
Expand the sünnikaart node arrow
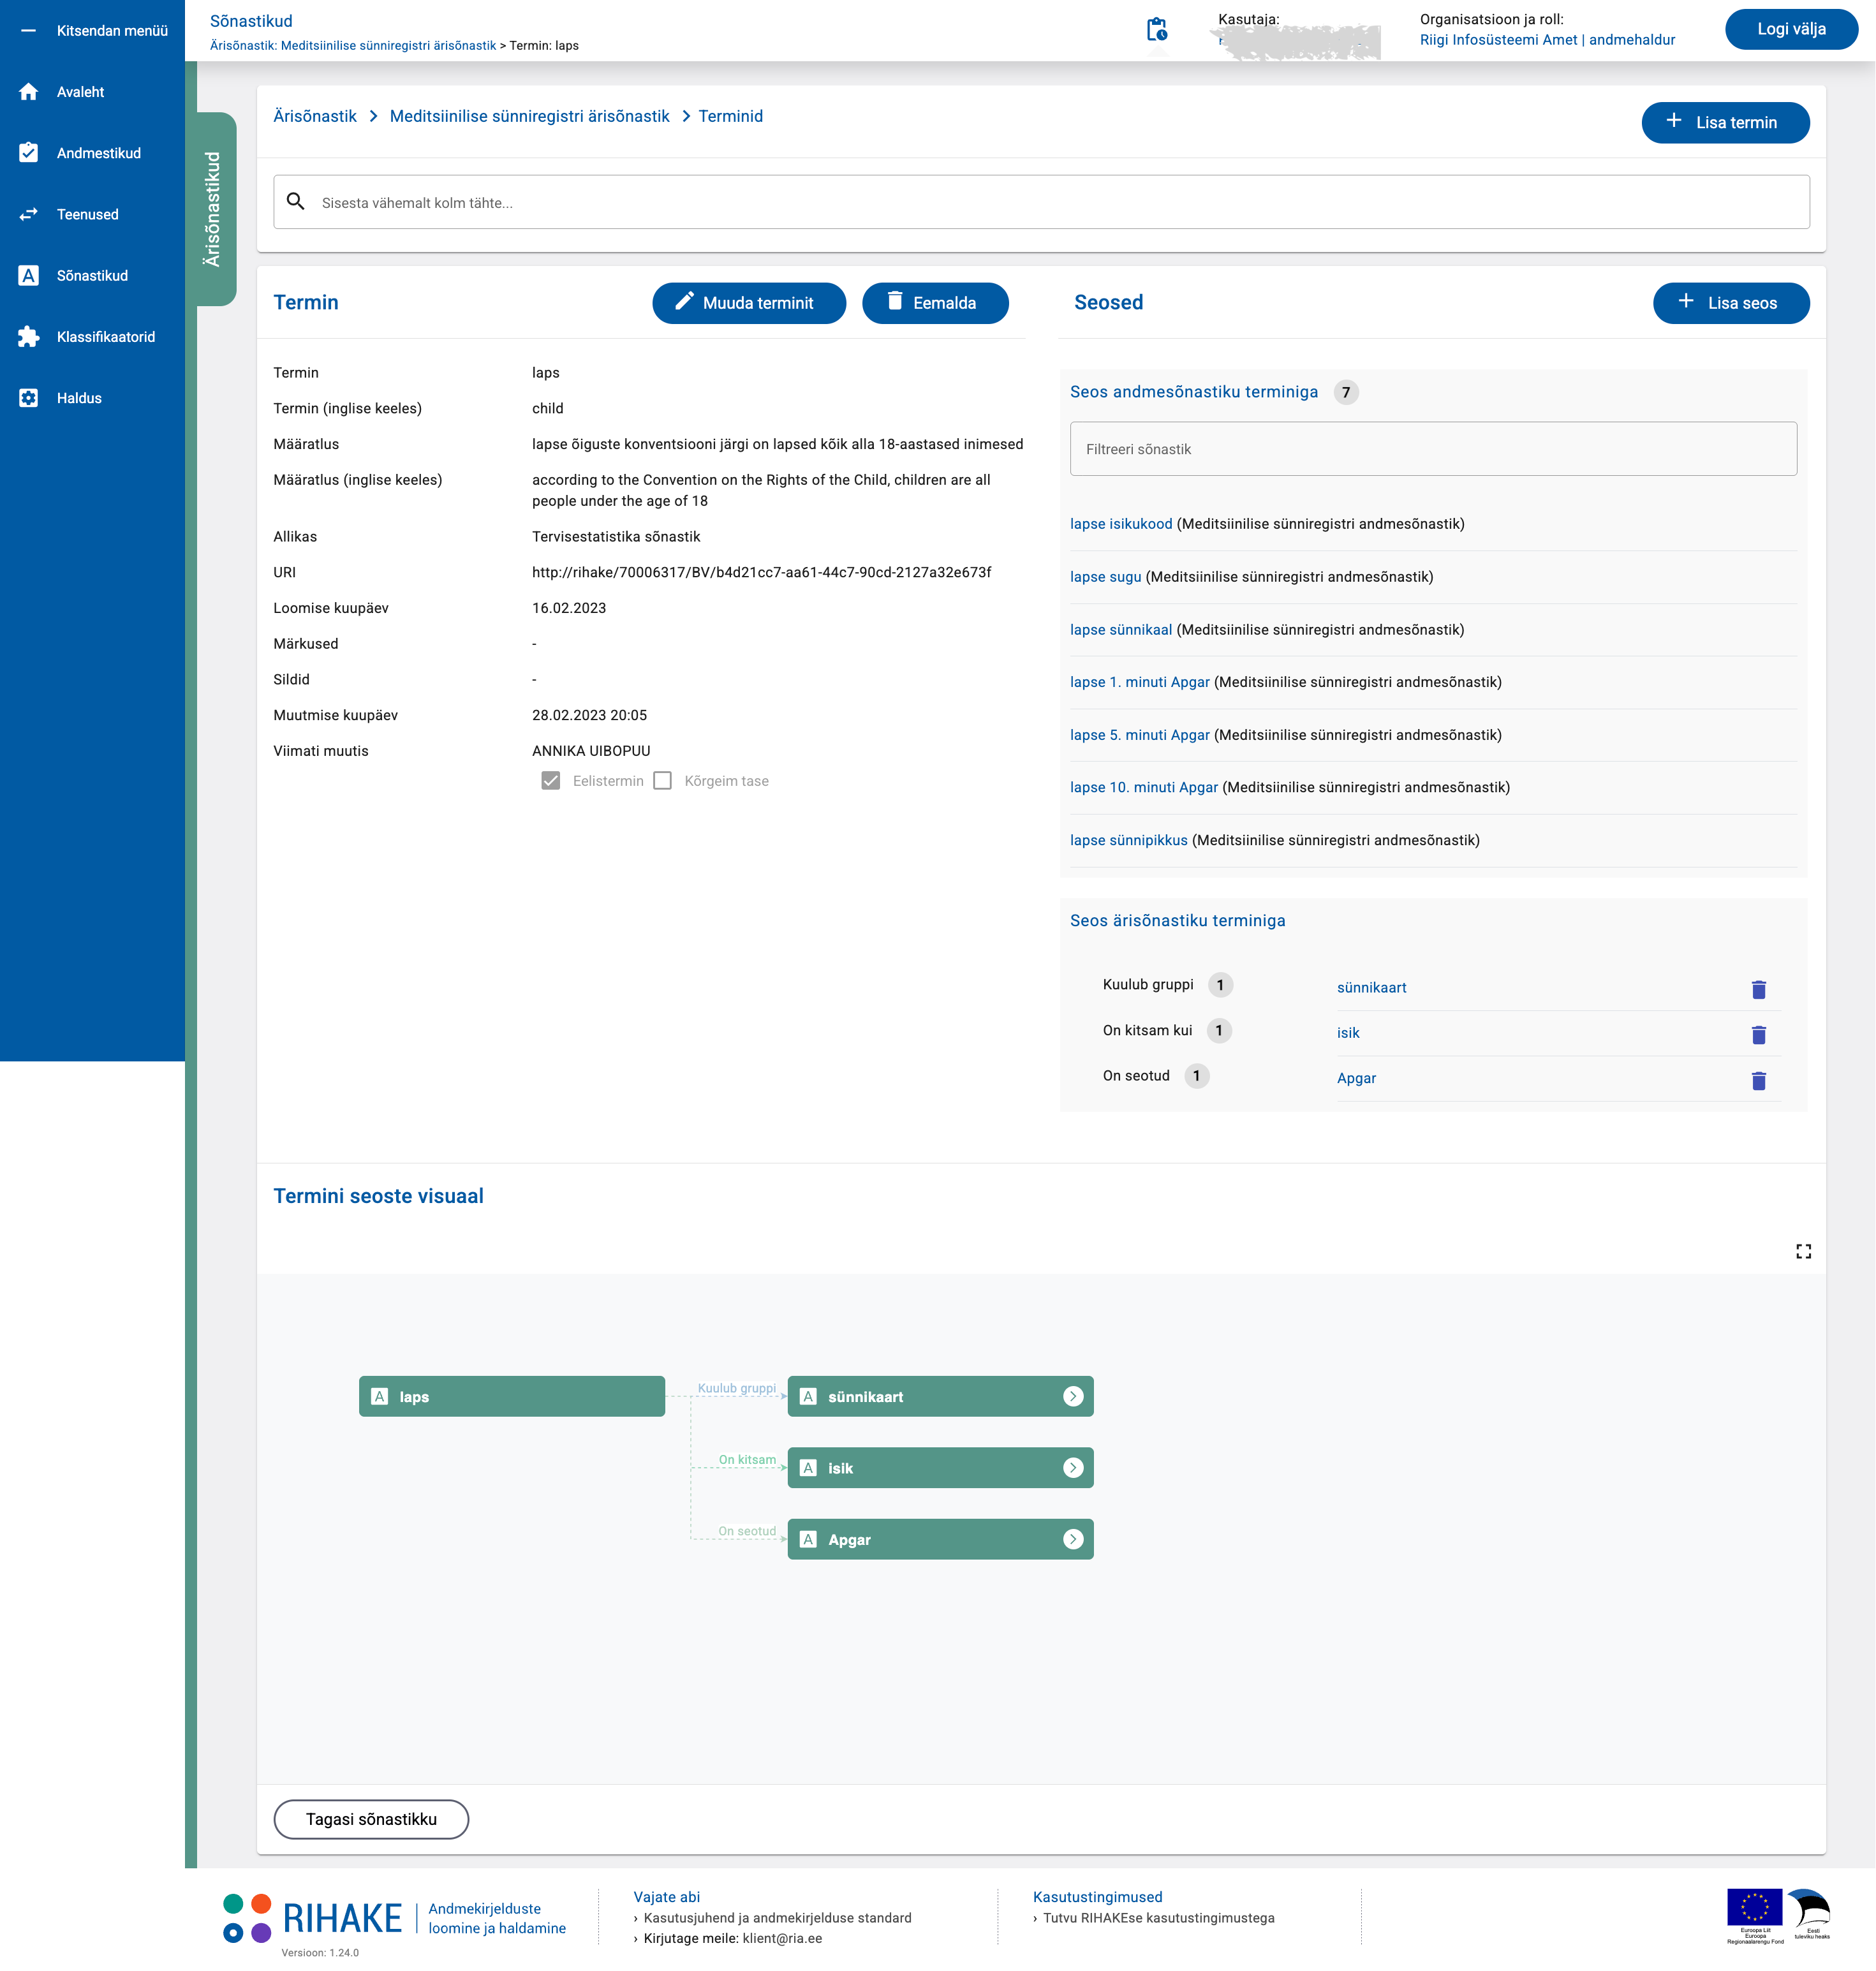[x=1073, y=1396]
